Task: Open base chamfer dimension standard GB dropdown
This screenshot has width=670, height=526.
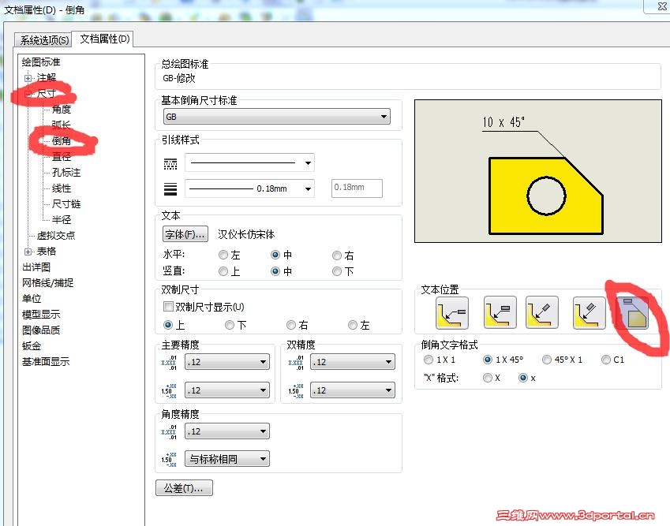Action: (x=277, y=117)
